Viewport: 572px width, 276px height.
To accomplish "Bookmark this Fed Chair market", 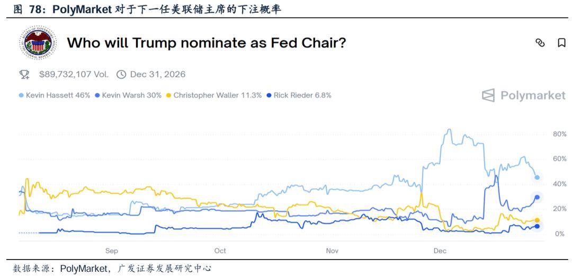I will point(561,43).
